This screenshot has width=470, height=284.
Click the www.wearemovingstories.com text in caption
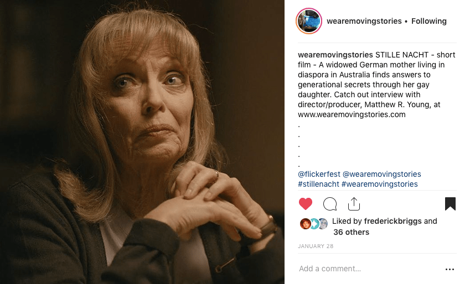click(x=352, y=114)
